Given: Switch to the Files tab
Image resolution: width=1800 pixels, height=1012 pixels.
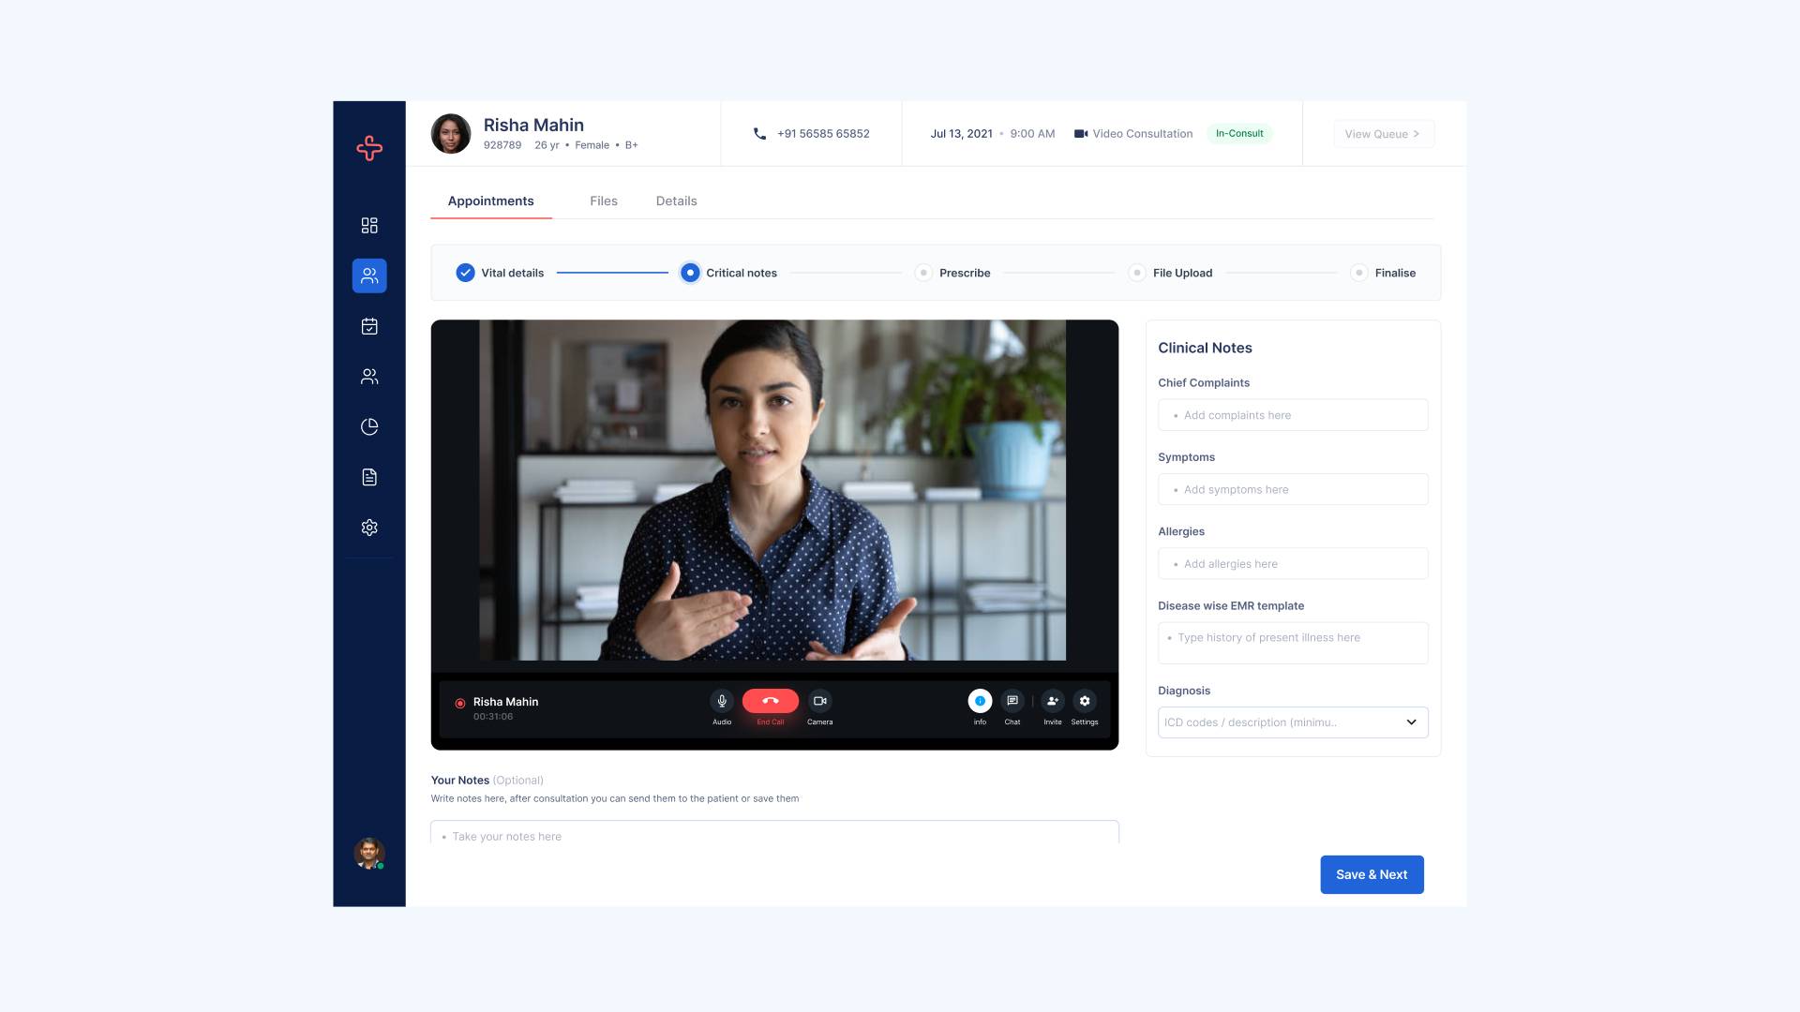Looking at the screenshot, I should click(x=603, y=201).
